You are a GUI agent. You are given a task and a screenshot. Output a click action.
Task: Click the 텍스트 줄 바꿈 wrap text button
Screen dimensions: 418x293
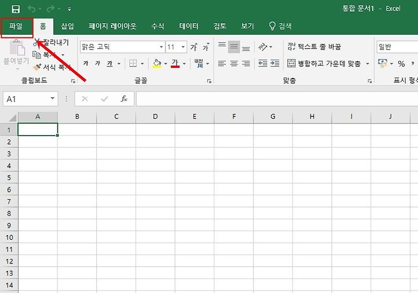[314, 47]
